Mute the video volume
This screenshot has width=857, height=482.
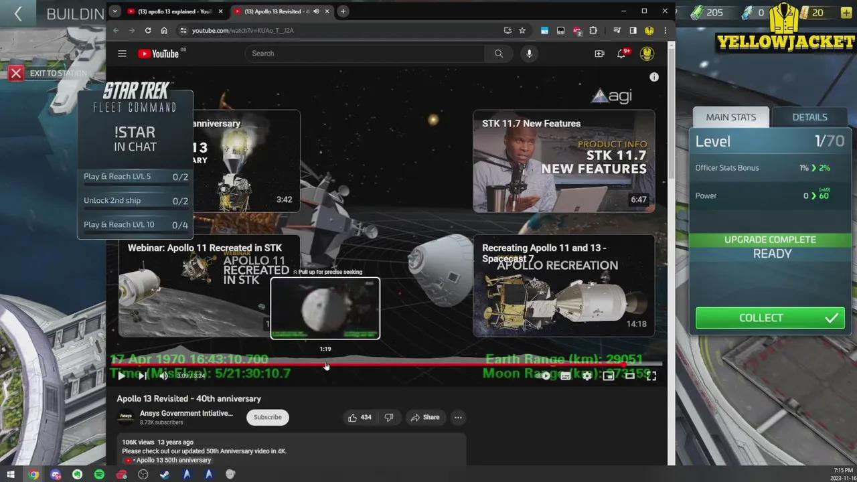click(x=163, y=376)
